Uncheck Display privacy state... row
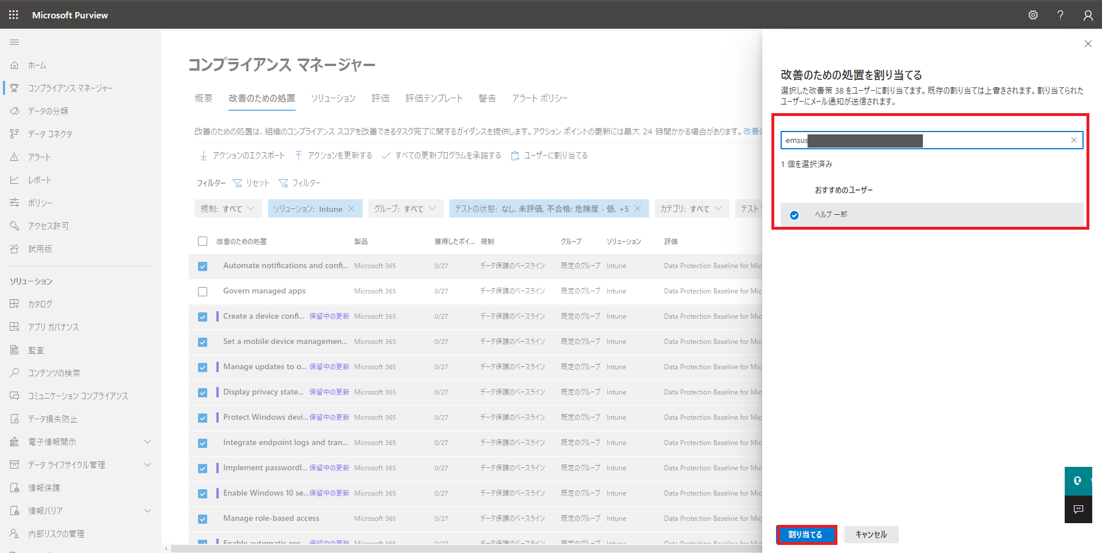The image size is (1102, 553). click(203, 393)
